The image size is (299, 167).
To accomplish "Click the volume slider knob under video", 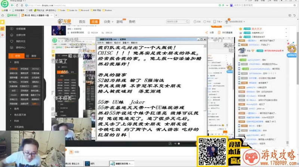I will pyautogui.click(x=179, y=144).
